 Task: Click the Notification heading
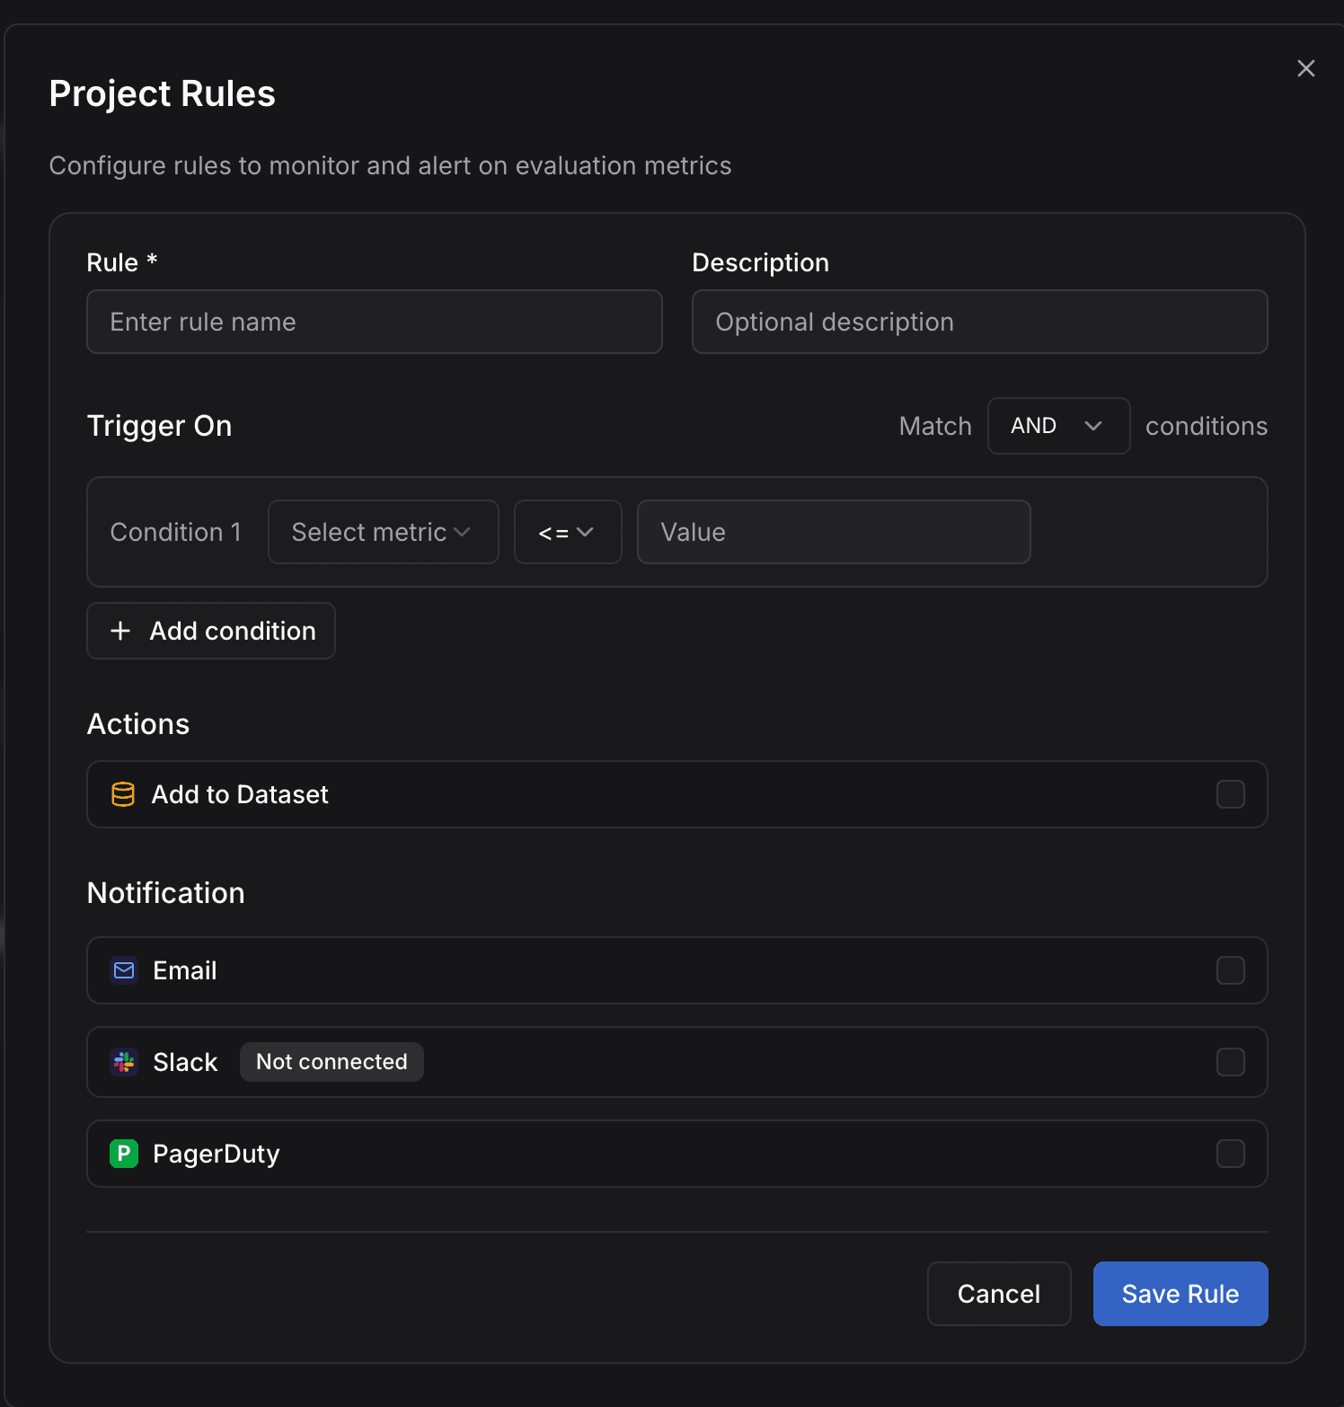[x=166, y=893]
